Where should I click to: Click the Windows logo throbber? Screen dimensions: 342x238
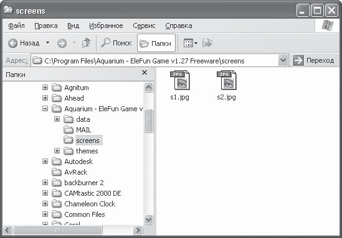328,25
